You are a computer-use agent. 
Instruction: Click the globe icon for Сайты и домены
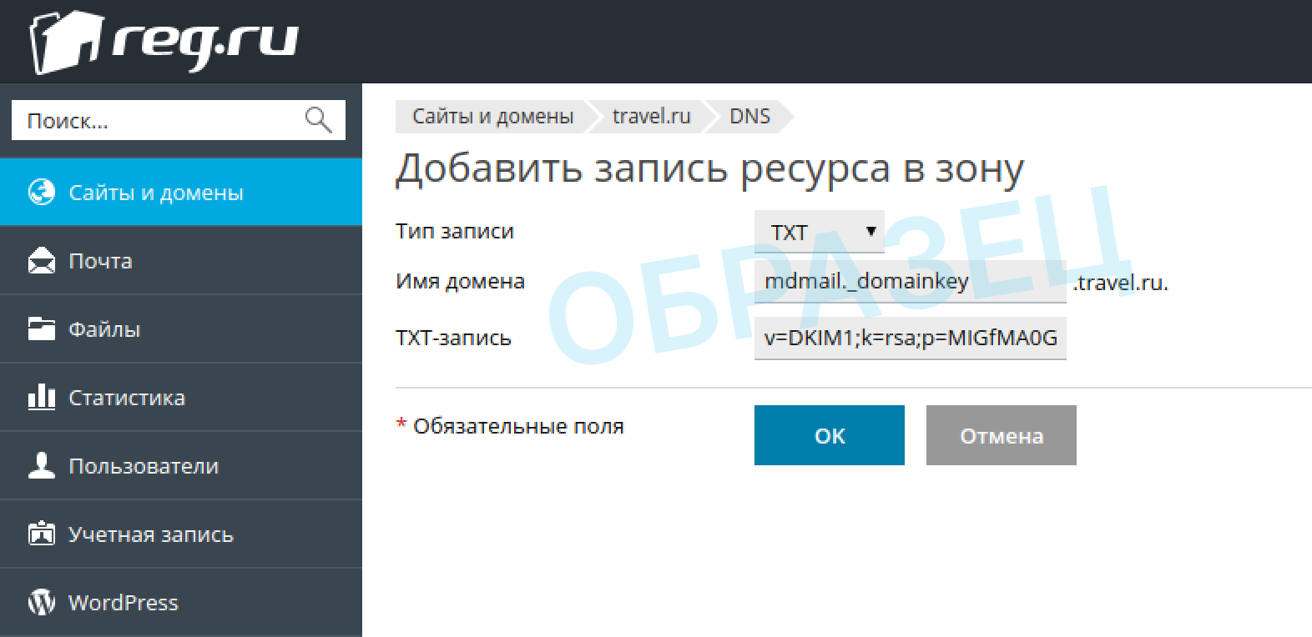pos(42,193)
